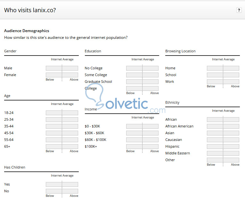Click the Income section heading
The height and width of the screenshot is (200, 245).
(x=91, y=109)
